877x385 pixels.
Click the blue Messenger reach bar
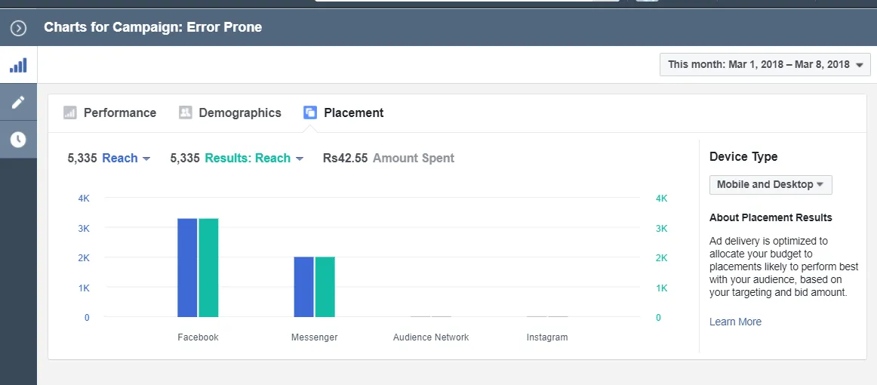pos(303,287)
